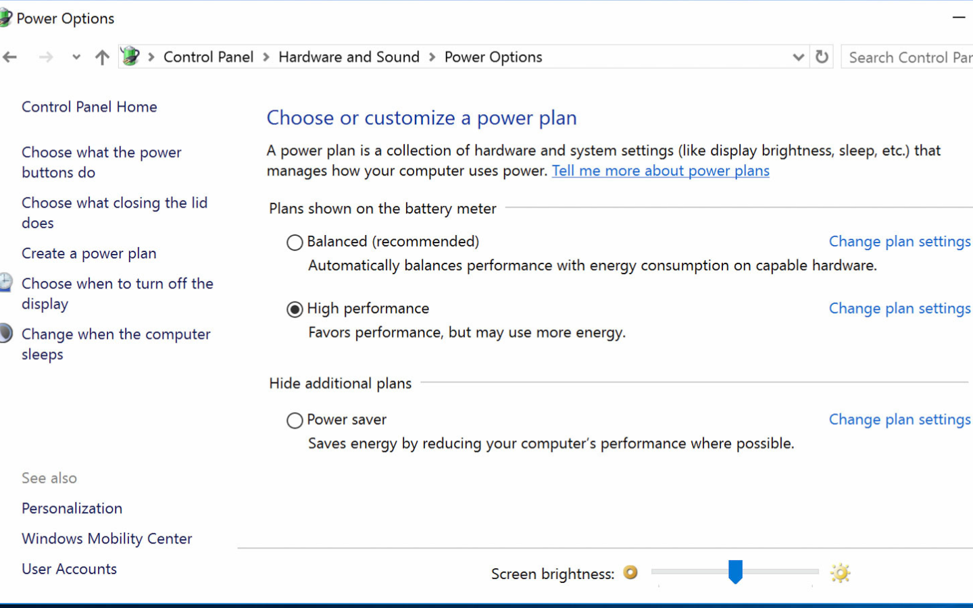Open the recent locations dropdown arrow
Viewport: 973px width, 608px height.
click(x=76, y=57)
